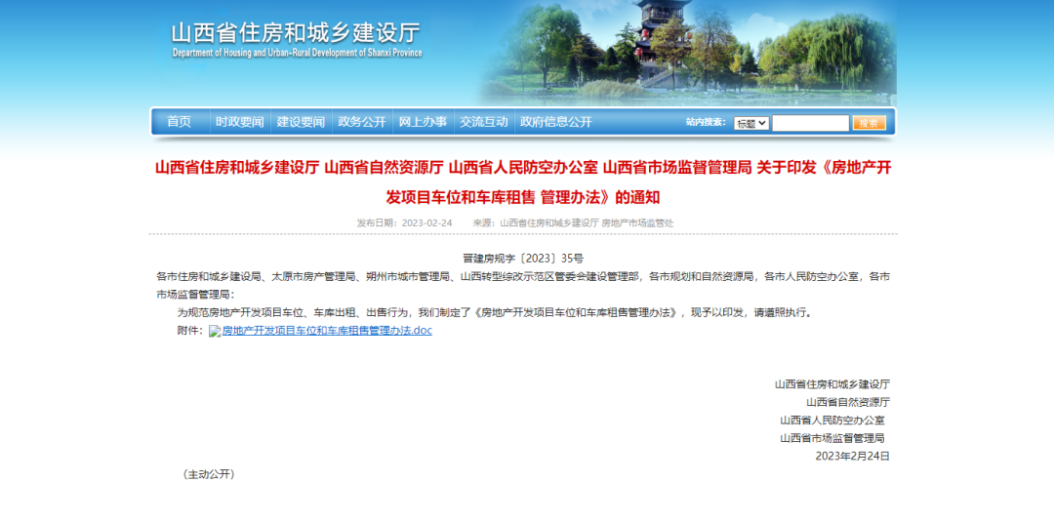Open the 建设要闻 navigation section
Viewport: 1054px width, 522px height.
[301, 122]
